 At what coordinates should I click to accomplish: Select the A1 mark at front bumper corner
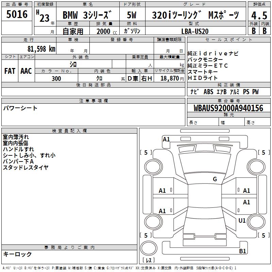[166, 139]
